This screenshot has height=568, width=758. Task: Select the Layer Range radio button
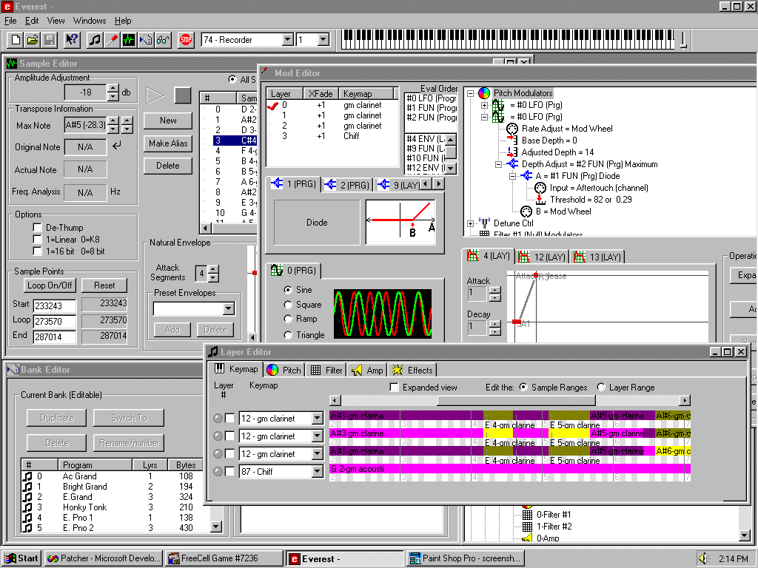tap(601, 388)
